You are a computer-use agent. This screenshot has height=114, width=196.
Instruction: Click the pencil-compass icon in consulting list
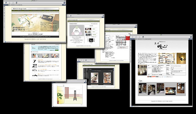pyautogui.click(x=35, y=61)
